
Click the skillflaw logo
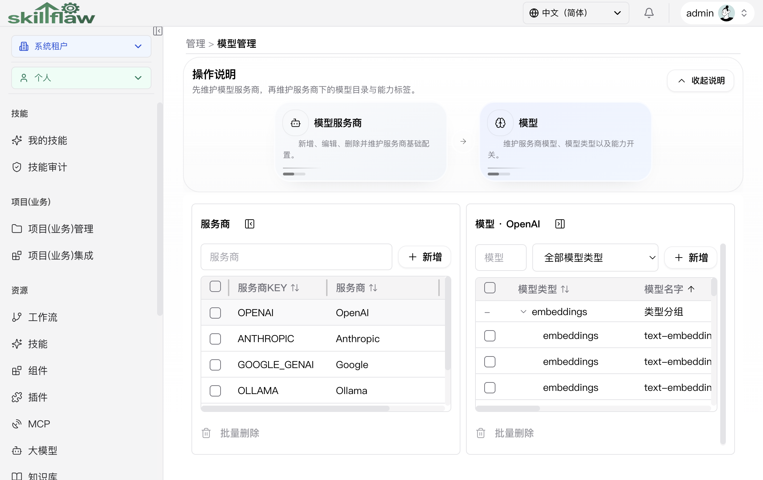52,13
